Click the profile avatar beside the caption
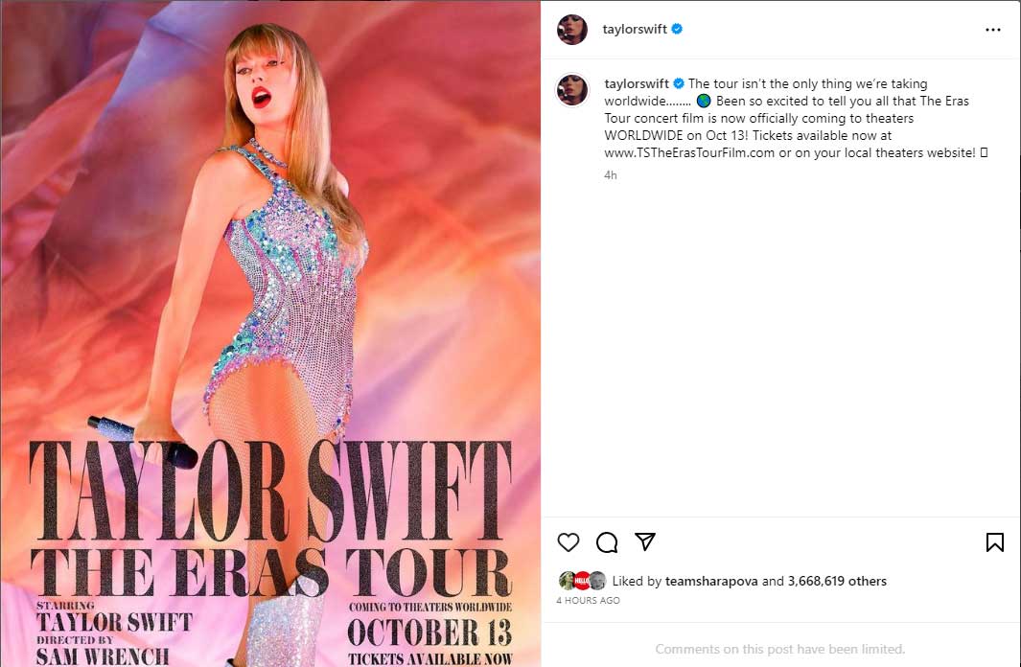The width and height of the screenshot is (1021, 667). tap(572, 89)
